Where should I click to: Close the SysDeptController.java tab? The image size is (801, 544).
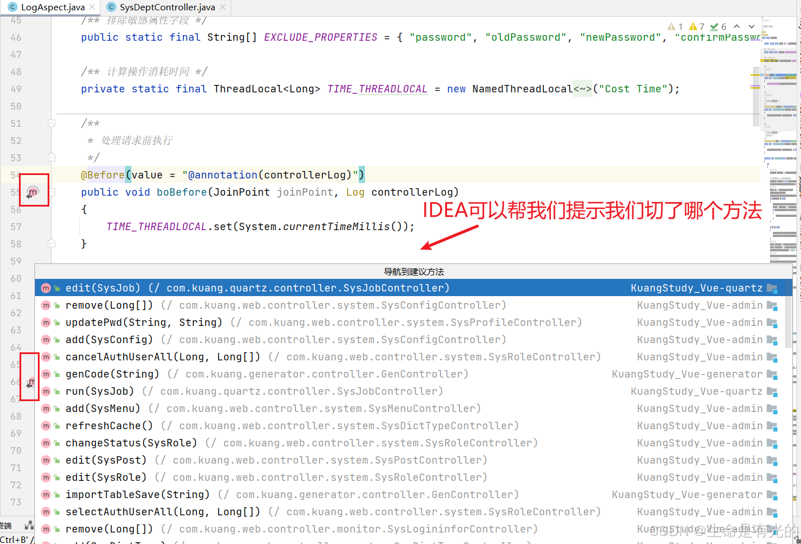coord(223,7)
